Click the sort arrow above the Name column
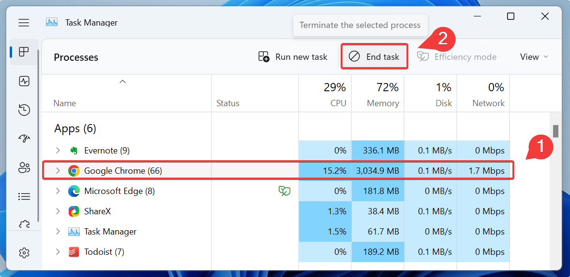570x277 pixels. pos(123,82)
